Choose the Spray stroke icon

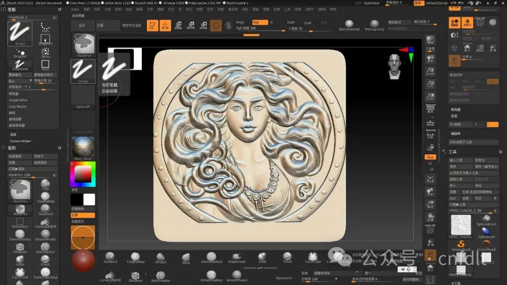[45, 52]
